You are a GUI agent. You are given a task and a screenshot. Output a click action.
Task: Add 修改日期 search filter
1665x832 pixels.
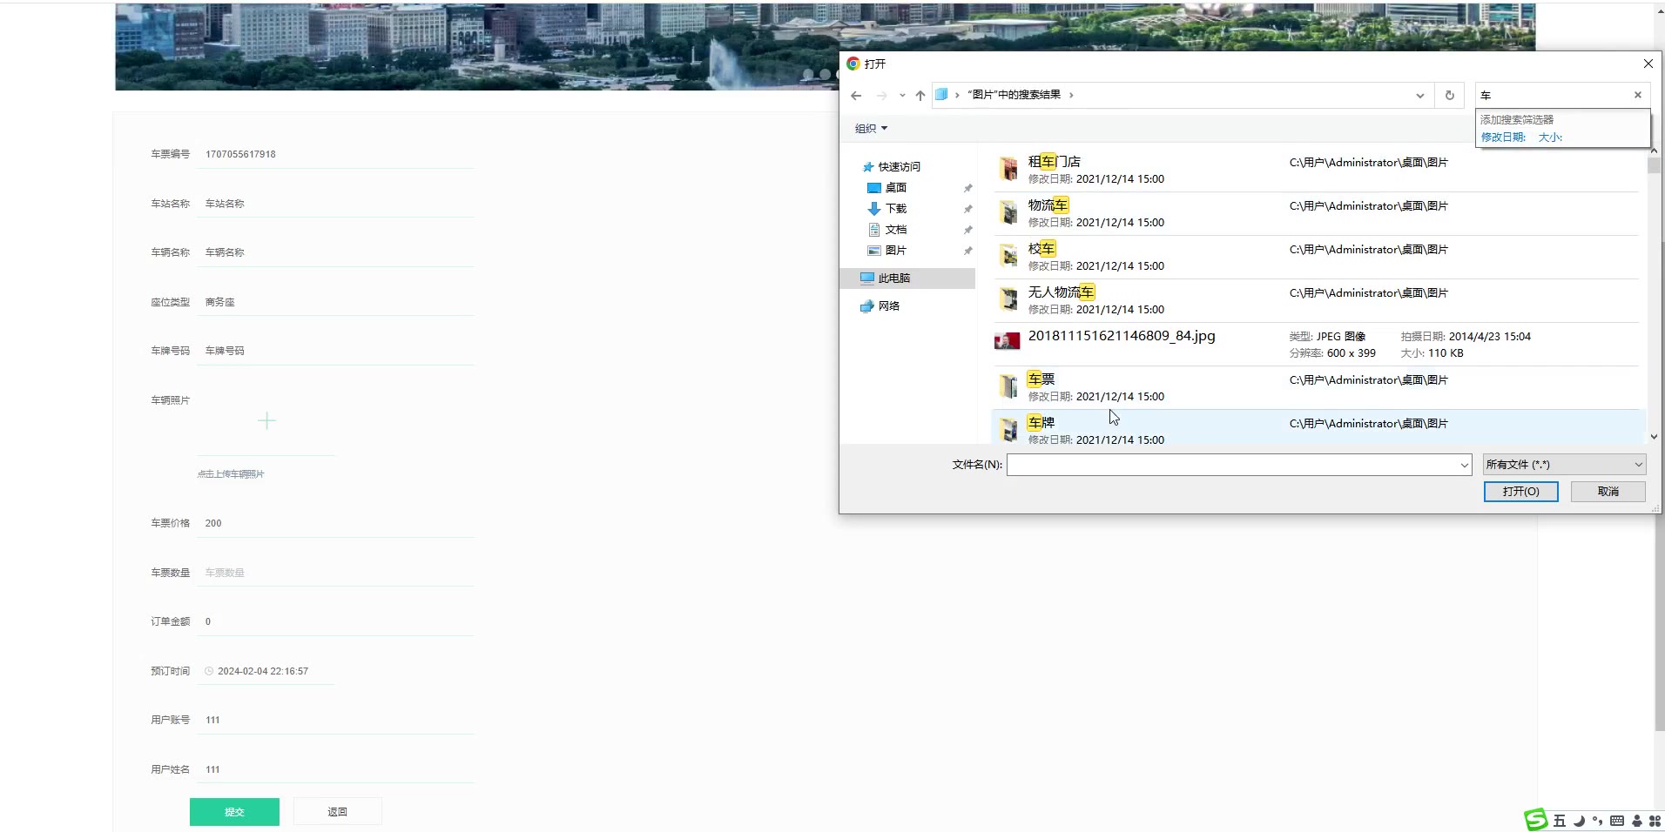(1503, 138)
